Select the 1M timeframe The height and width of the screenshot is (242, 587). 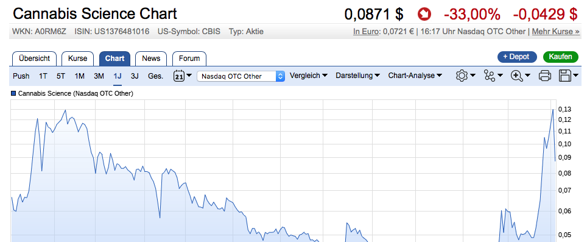(79, 76)
